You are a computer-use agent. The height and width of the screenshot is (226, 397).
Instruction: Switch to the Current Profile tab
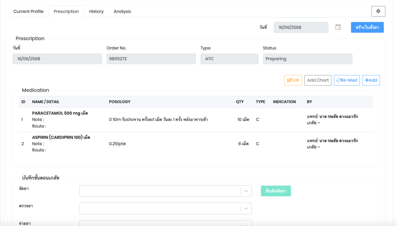point(29,12)
